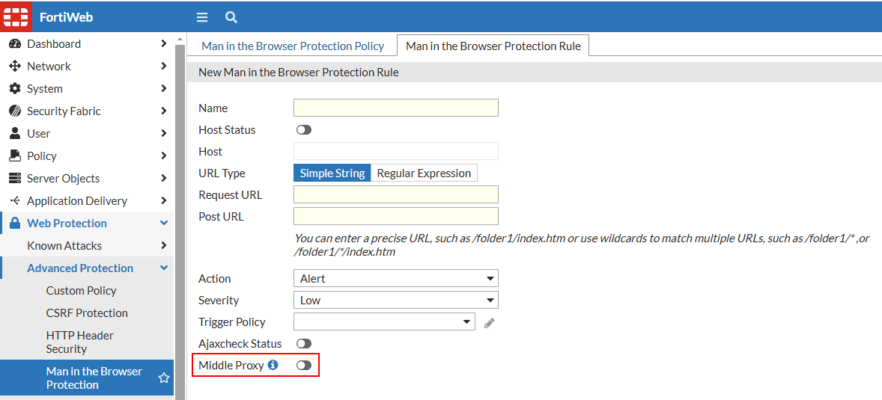Image resolution: width=882 pixels, height=400 pixels.
Task: Click the Middle Proxy info icon
Action: pyautogui.click(x=273, y=366)
